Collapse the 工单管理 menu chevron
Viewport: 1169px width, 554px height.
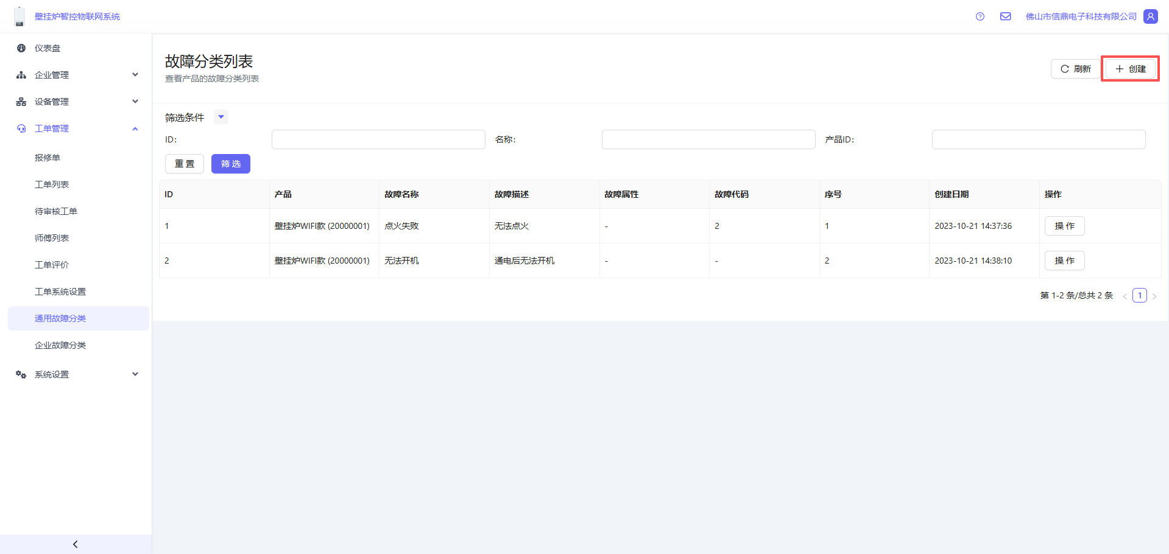(135, 128)
